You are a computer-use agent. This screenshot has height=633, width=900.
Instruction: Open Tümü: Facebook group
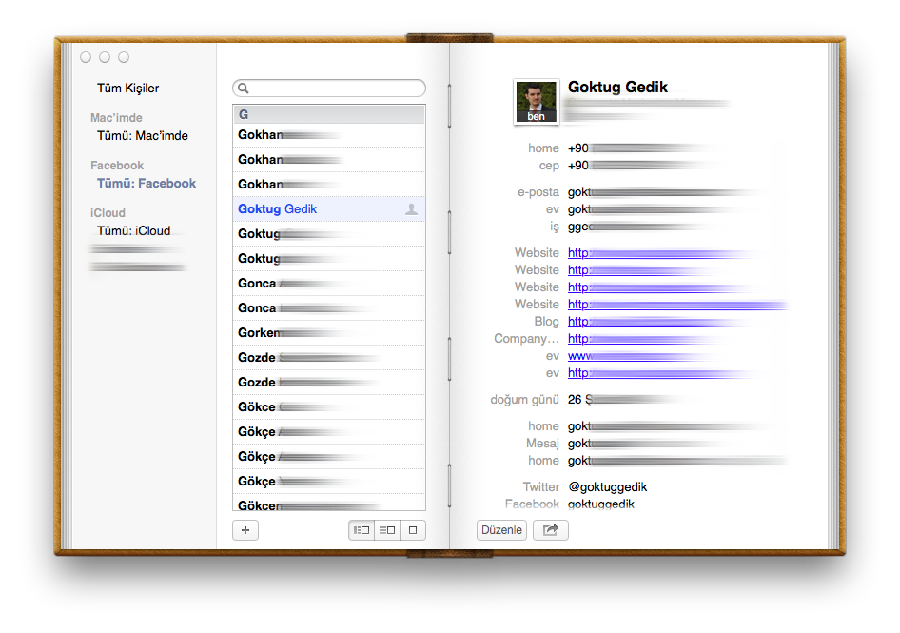(146, 184)
